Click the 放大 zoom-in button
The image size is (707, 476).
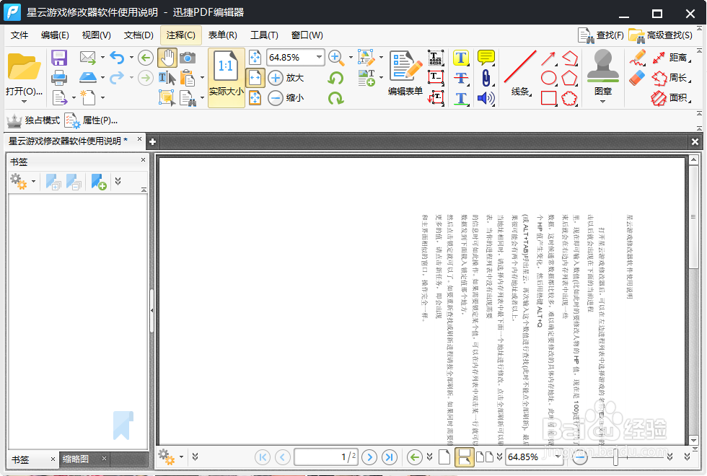[286, 78]
